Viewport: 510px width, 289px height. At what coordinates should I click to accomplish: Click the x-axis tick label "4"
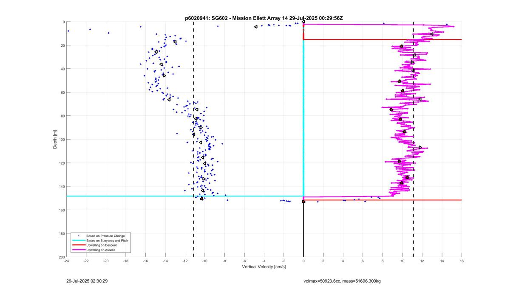(343, 261)
